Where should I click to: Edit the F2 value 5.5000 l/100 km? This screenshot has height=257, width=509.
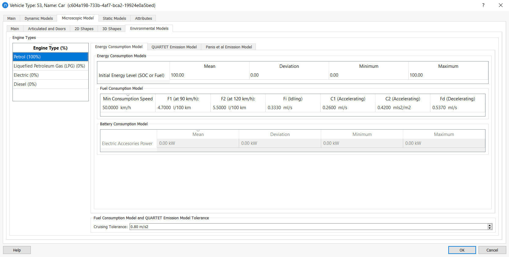pos(238,108)
